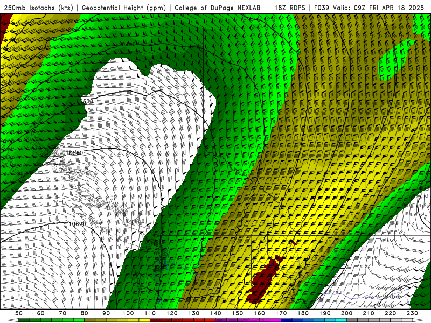The image size is (431, 323).
Task: Click the 160 knots color bar label
Action: click(x=259, y=313)
